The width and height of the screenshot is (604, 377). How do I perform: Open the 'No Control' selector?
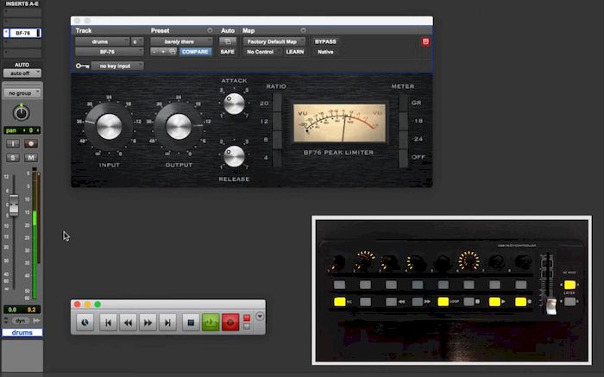[x=262, y=52]
